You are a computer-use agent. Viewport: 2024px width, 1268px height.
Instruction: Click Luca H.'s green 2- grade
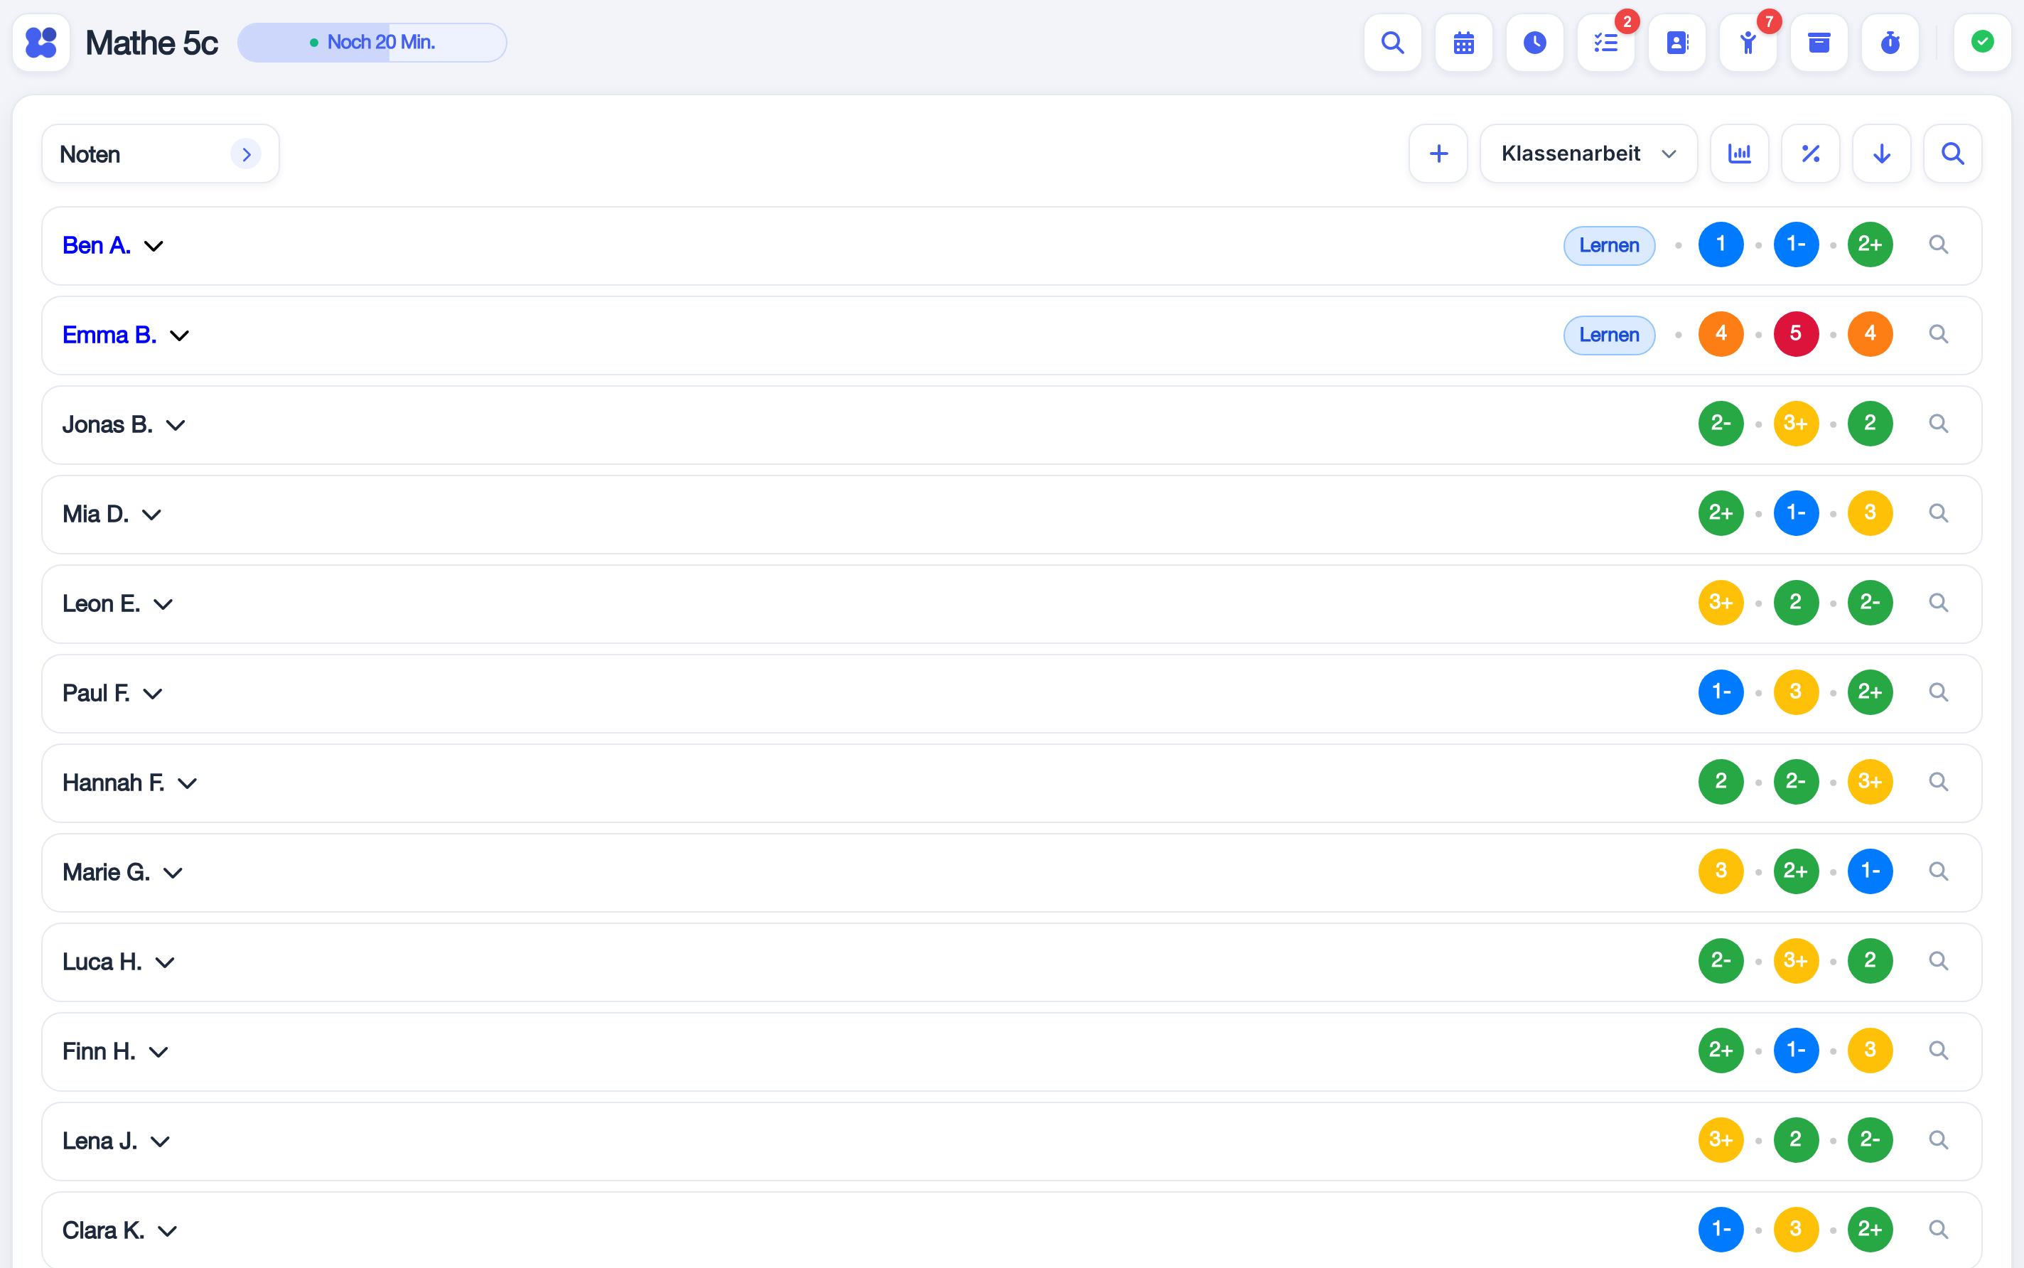1721,960
